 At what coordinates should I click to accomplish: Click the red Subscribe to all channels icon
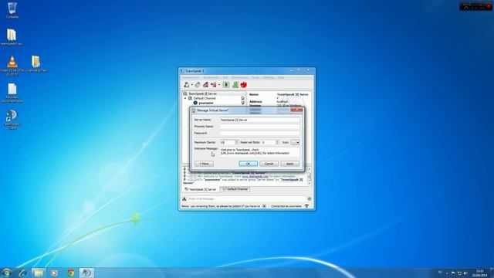[205, 85]
